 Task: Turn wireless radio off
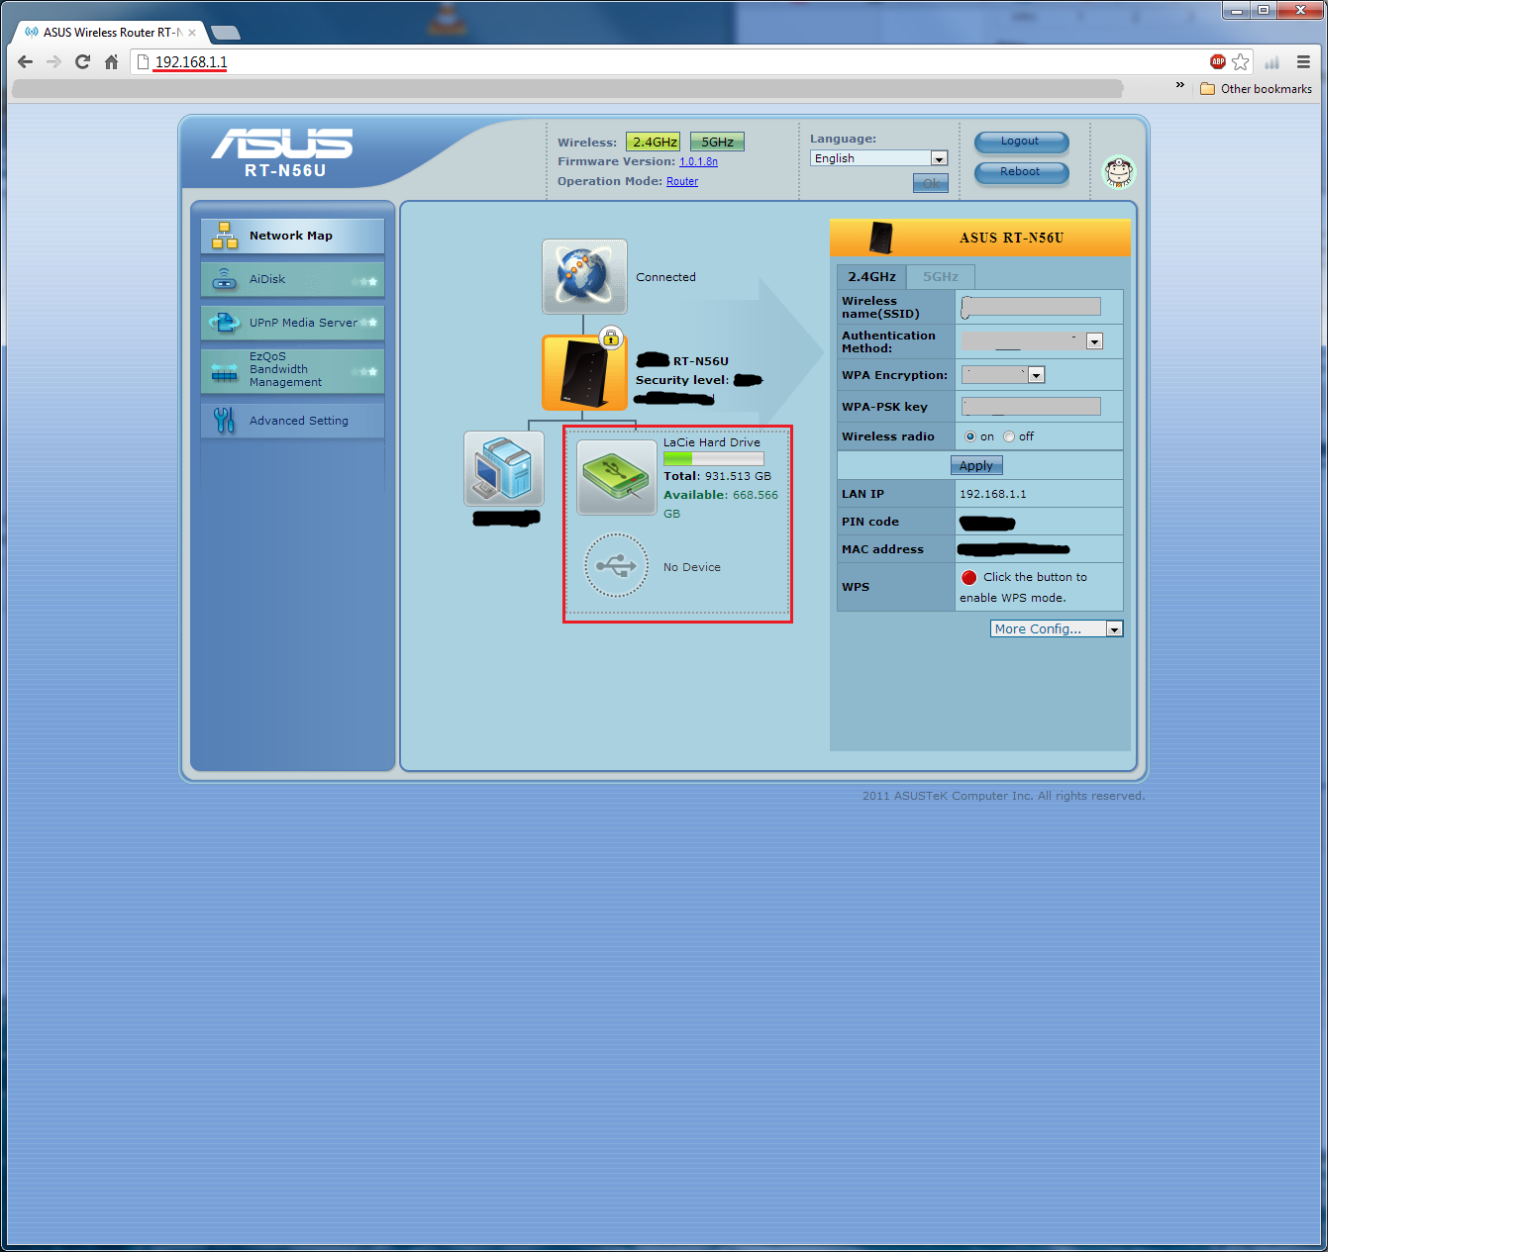click(x=1009, y=436)
